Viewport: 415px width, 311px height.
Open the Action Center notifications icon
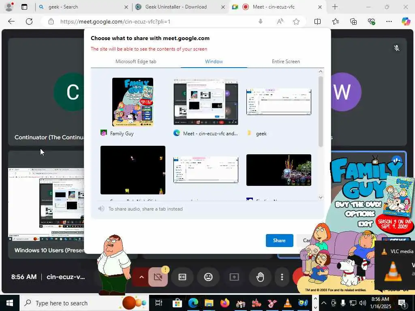point(402,303)
